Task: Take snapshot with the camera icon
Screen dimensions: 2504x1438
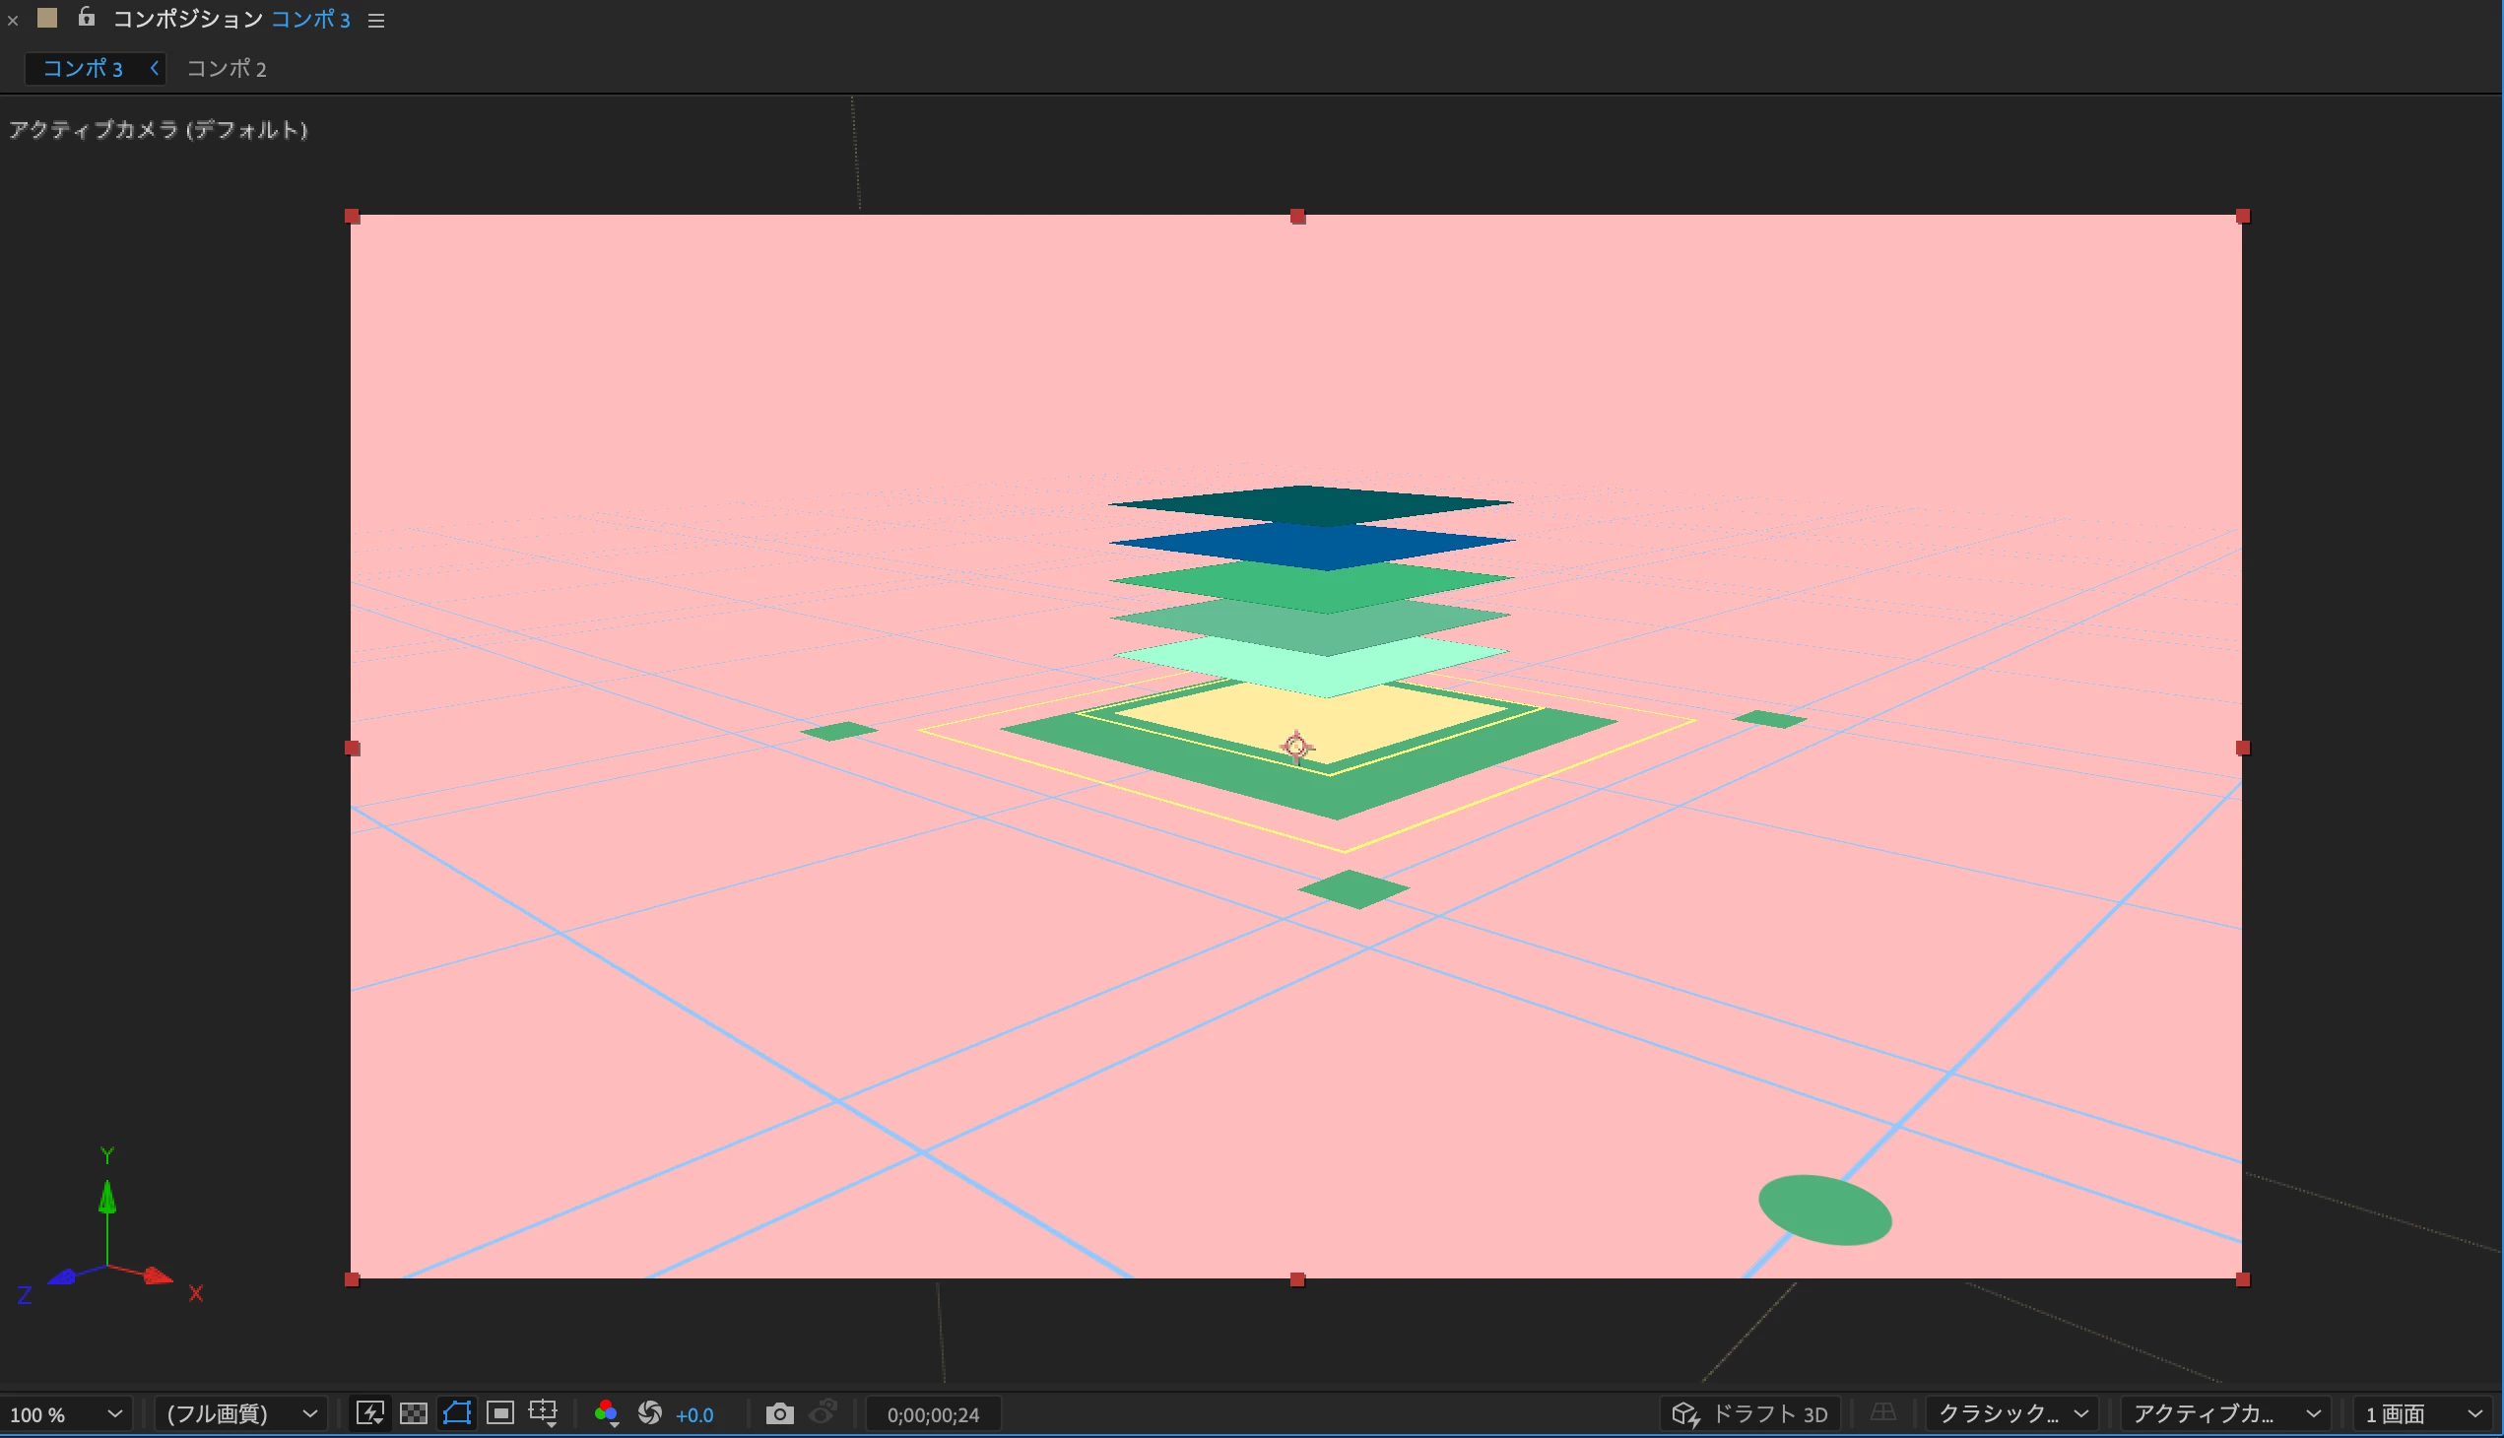Action: (779, 1413)
